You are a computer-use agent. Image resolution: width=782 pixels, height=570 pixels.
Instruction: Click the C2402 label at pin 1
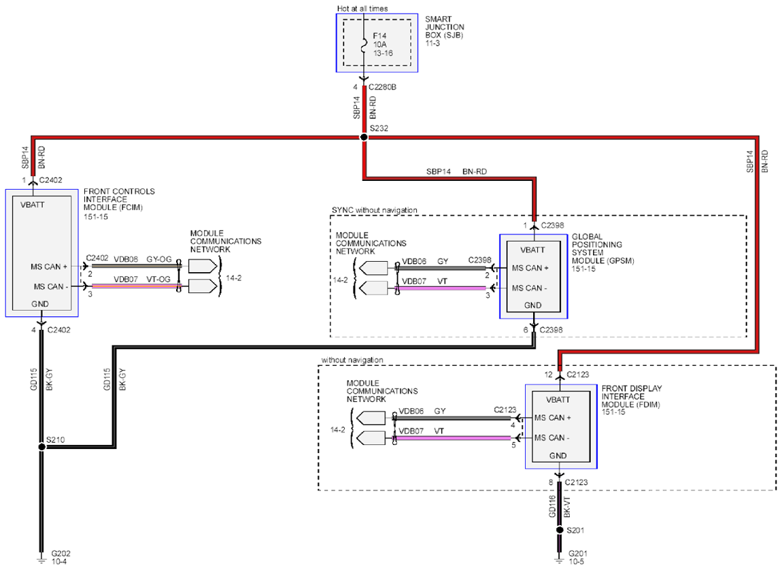point(50,180)
